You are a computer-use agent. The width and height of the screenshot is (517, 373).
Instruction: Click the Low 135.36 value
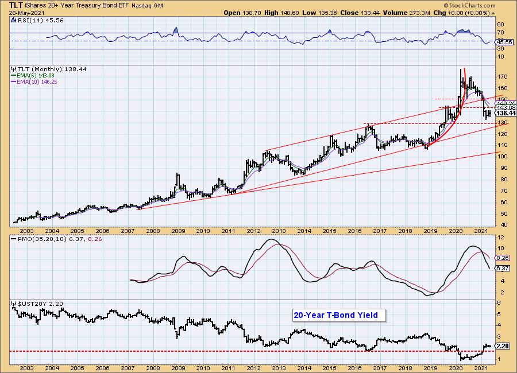(x=319, y=13)
